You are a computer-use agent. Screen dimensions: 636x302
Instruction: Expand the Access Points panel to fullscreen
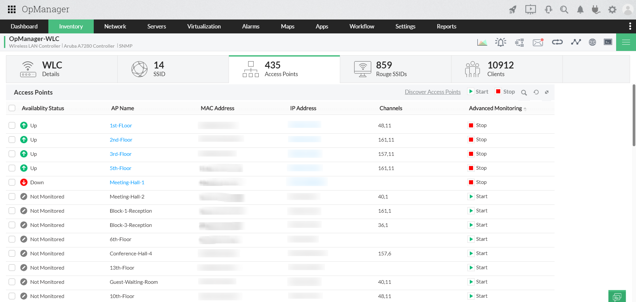click(547, 92)
